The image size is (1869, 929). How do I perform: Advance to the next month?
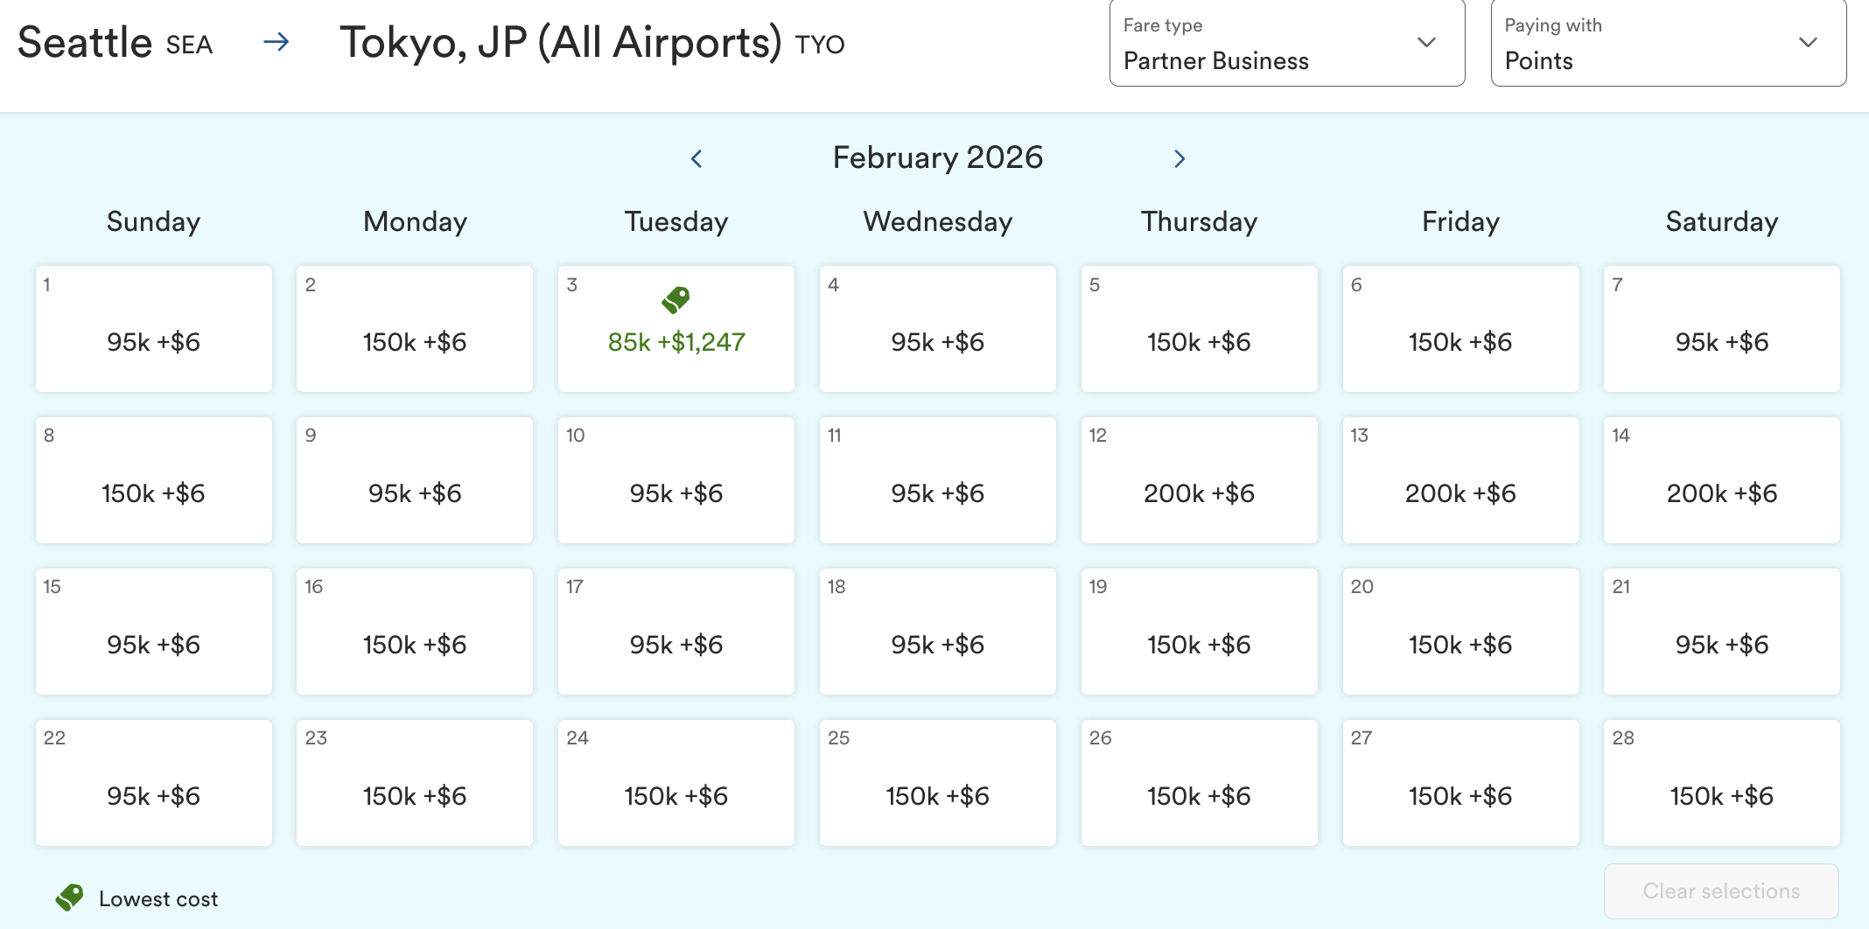coord(1179,158)
